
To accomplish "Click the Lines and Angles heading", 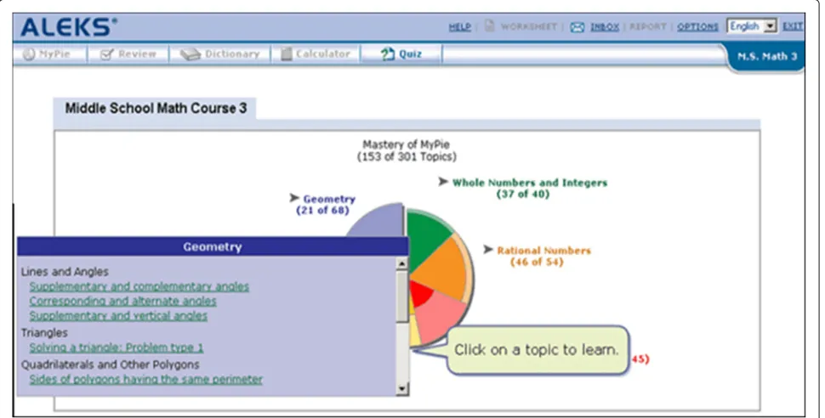I will (x=65, y=272).
